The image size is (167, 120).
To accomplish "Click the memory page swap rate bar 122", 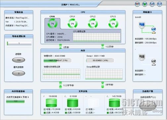I will (15, 101).
